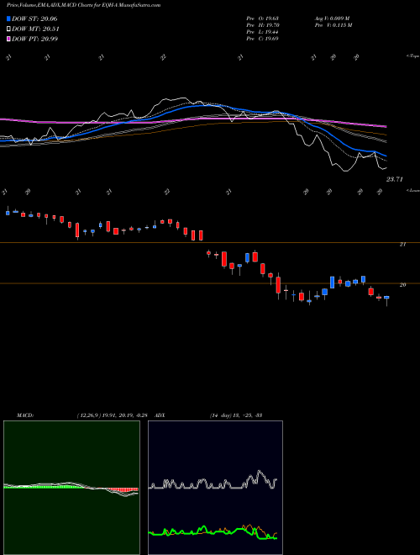Click the 'ADX' panel heading
This screenshot has height=555, width=420.
(x=160, y=415)
